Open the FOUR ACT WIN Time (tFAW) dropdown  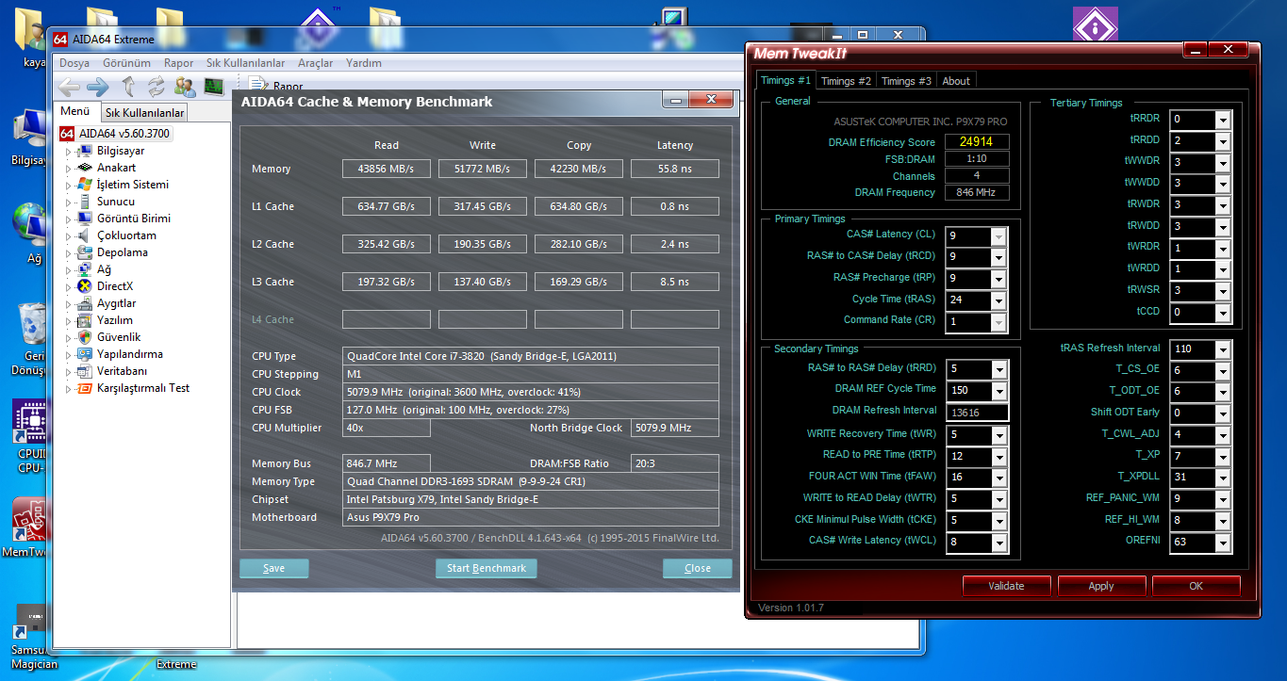[x=998, y=478]
